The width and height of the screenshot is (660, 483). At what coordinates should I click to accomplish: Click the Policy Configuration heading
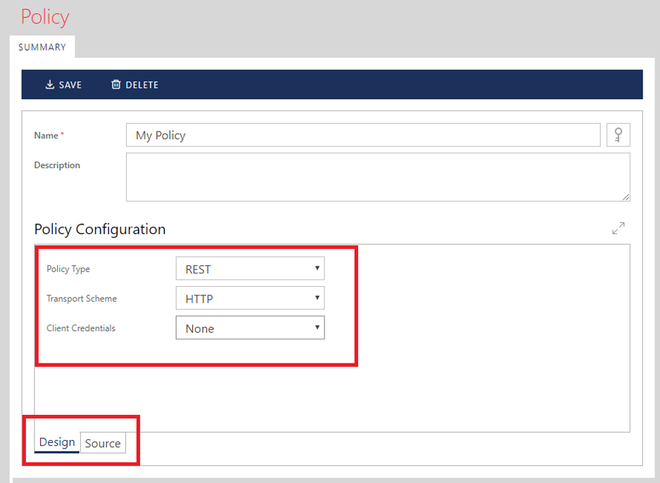[100, 229]
